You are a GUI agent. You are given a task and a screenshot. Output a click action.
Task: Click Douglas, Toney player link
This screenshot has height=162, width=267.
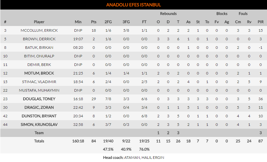[39, 99]
